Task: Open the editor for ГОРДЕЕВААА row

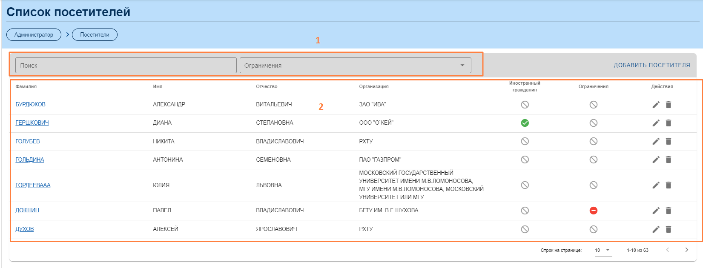Action: click(656, 185)
